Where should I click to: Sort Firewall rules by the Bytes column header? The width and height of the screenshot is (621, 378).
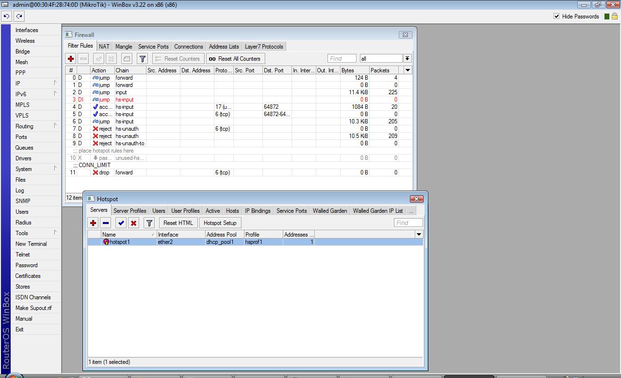pyautogui.click(x=355, y=70)
